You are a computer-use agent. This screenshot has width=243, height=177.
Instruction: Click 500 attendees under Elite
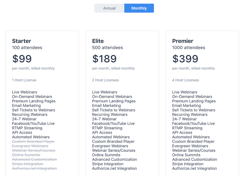coord(108,48)
